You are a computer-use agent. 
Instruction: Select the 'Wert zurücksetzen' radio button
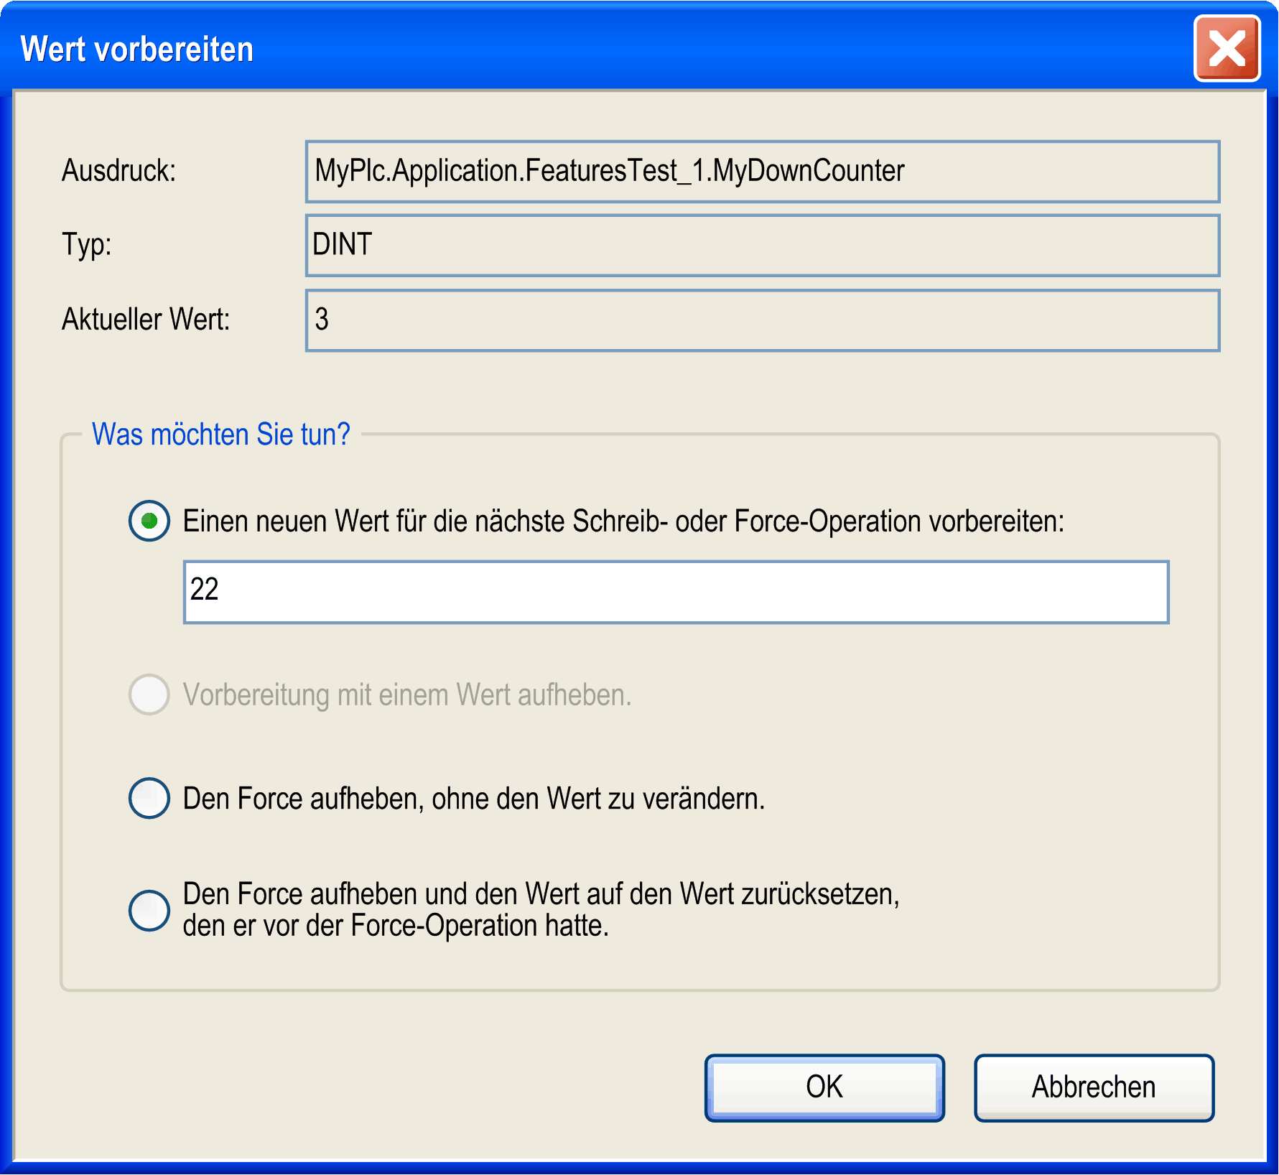click(149, 910)
